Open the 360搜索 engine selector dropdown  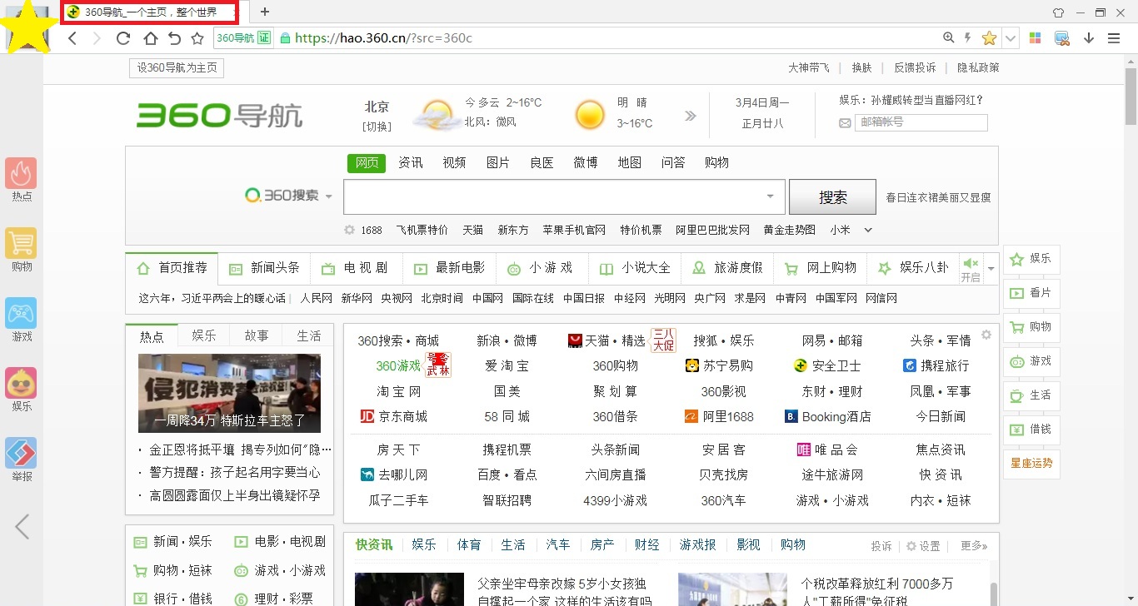click(x=328, y=194)
